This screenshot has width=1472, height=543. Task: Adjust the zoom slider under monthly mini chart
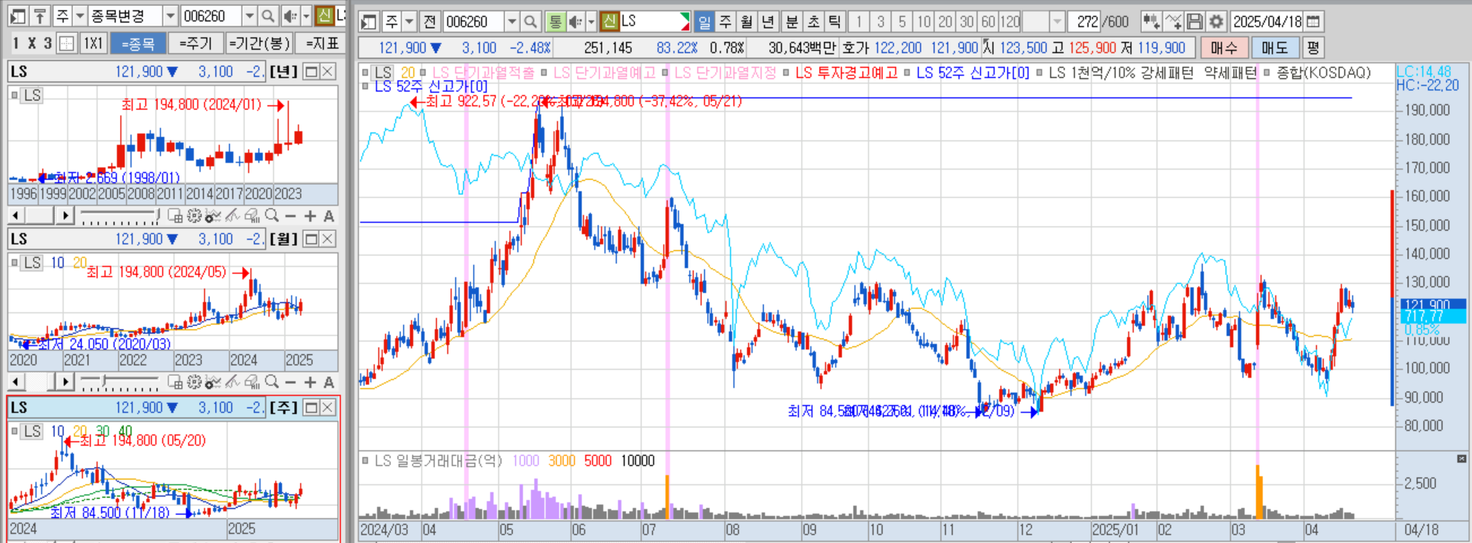[119, 383]
